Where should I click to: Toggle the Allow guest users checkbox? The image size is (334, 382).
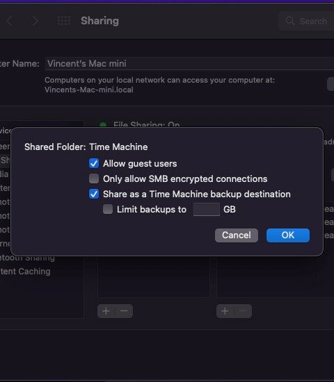coord(94,163)
